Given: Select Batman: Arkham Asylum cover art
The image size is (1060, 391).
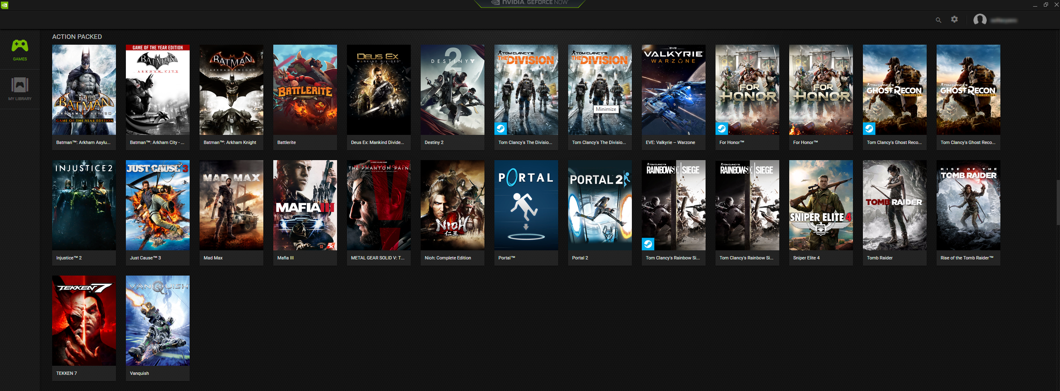Looking at the screenshot, I should [84, 90].
